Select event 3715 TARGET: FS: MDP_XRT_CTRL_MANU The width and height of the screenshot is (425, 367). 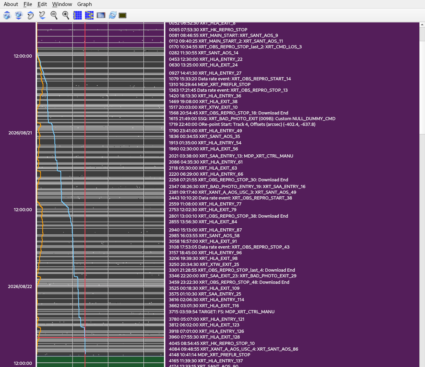[222, 312]
